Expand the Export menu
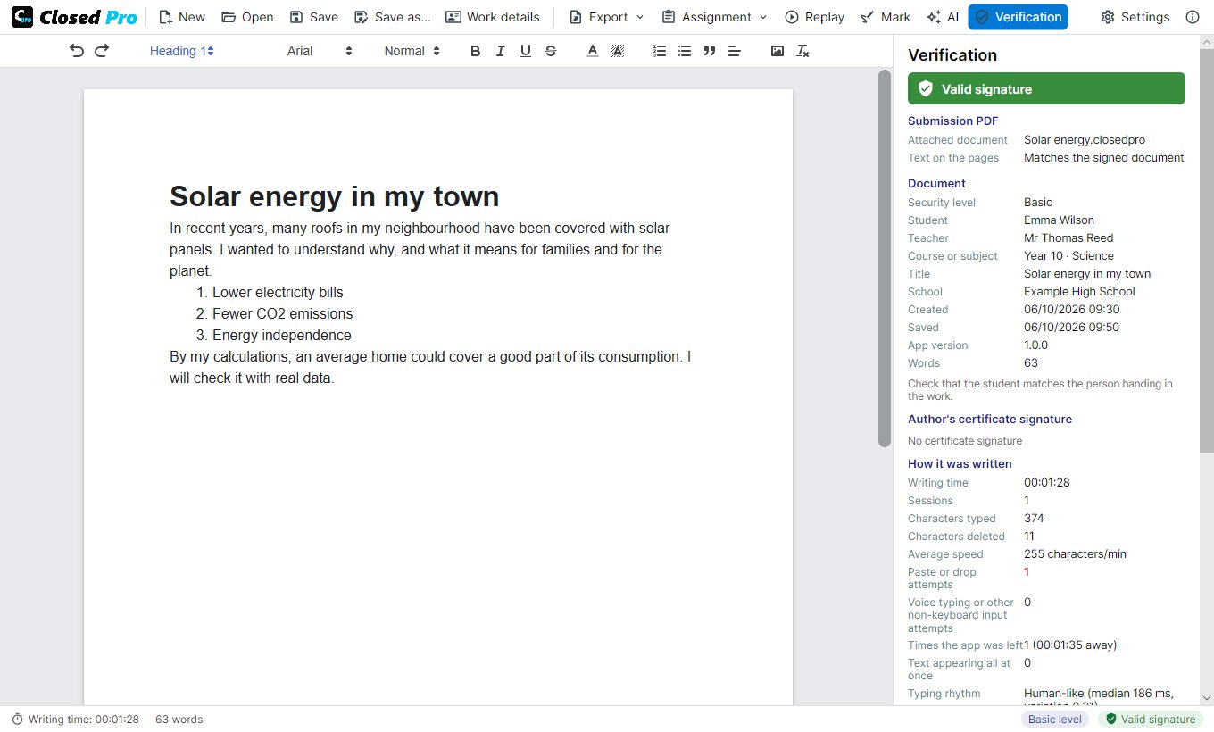 [606, 17]
